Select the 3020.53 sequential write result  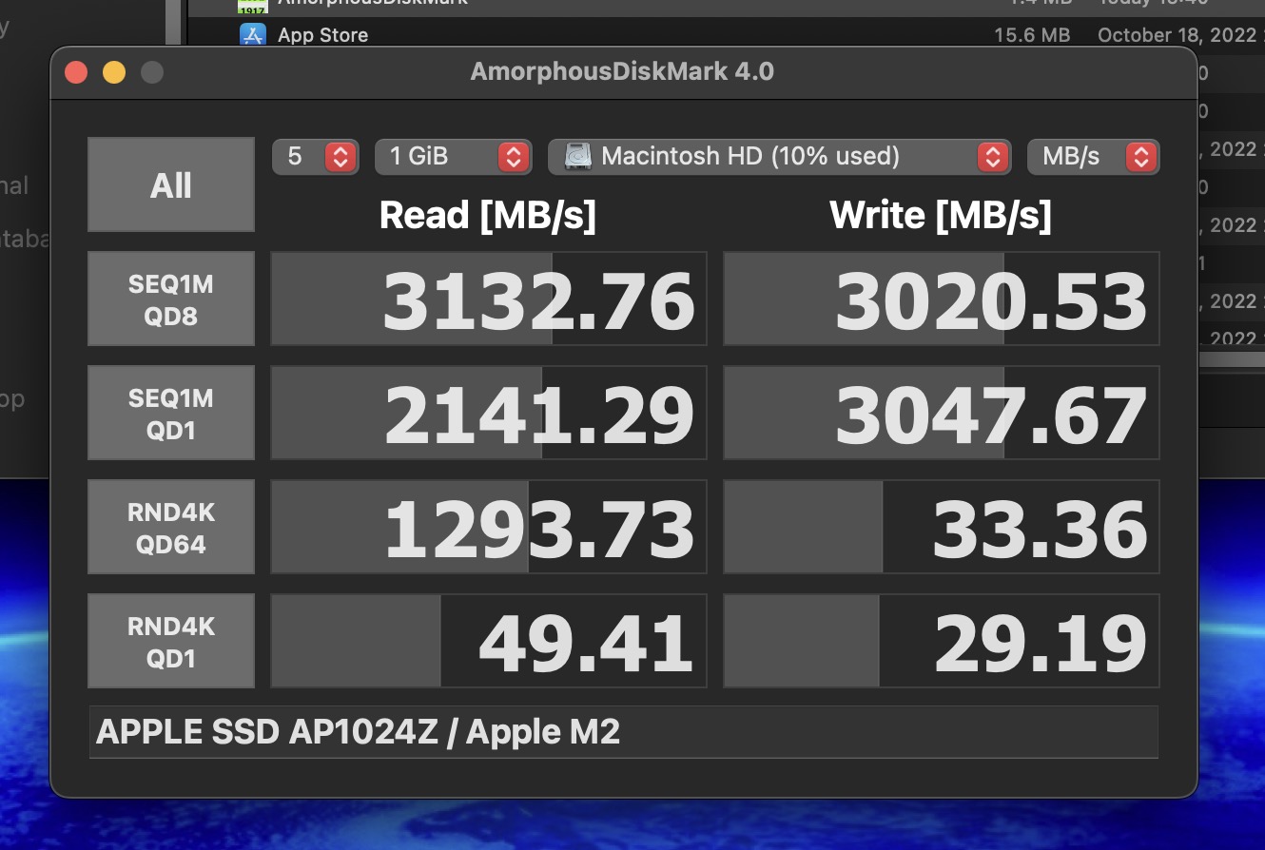942,299
